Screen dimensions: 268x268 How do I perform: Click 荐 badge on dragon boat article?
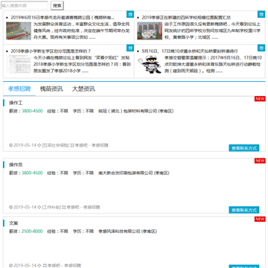(130, 14)
